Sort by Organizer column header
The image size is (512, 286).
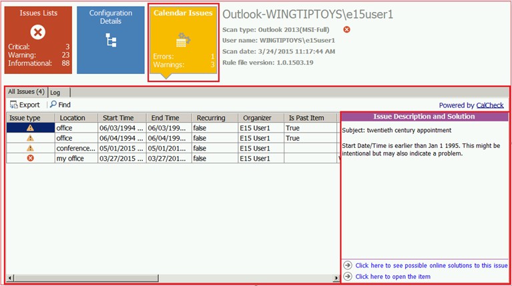pyautogui.click(x=261, y=118)
